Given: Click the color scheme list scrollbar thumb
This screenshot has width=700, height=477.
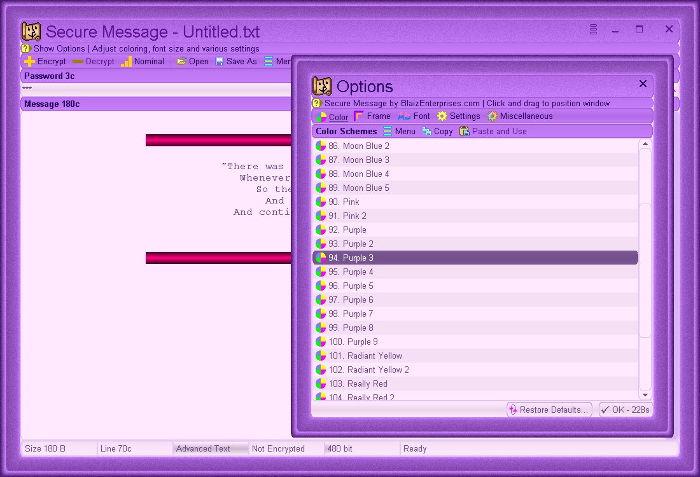Looking at the screenshot, I should pos(645,271).
